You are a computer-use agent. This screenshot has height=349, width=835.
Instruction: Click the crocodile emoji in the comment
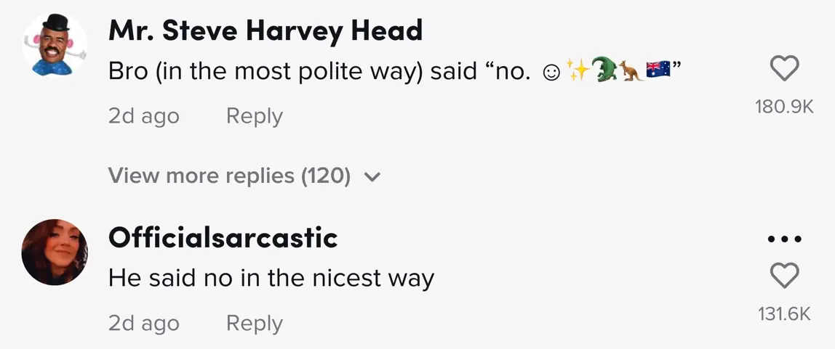(x=604, y=71)
